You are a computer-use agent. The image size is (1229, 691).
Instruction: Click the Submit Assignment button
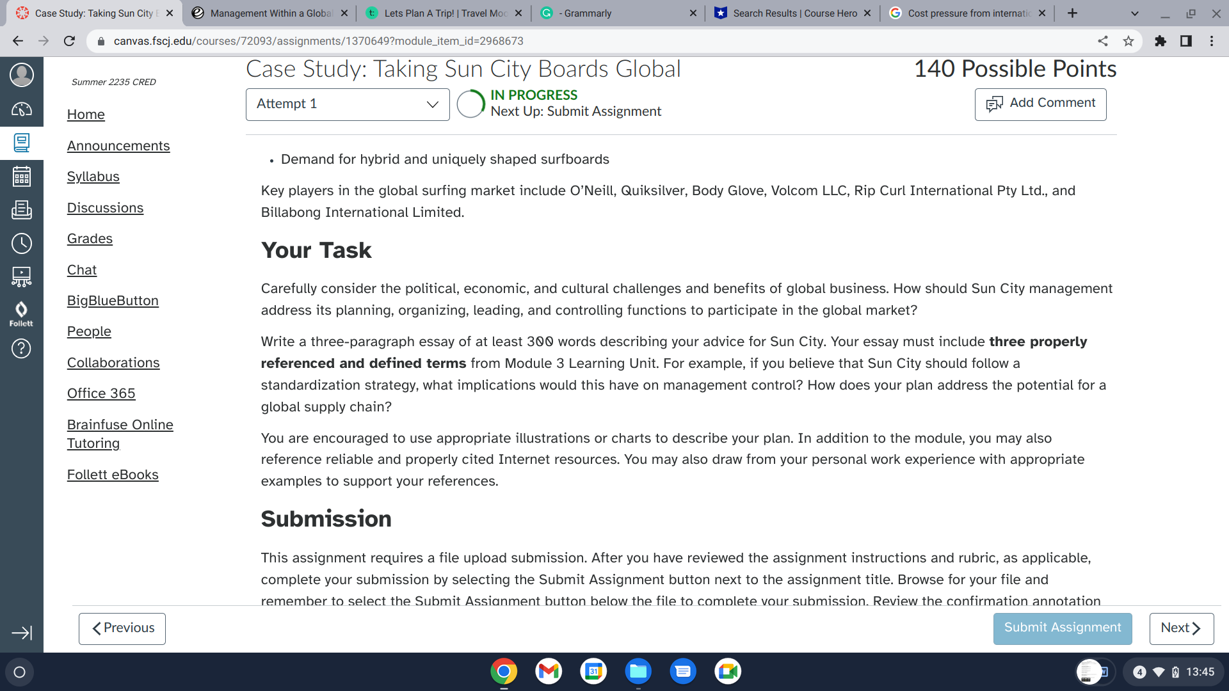click(1062, 628)
